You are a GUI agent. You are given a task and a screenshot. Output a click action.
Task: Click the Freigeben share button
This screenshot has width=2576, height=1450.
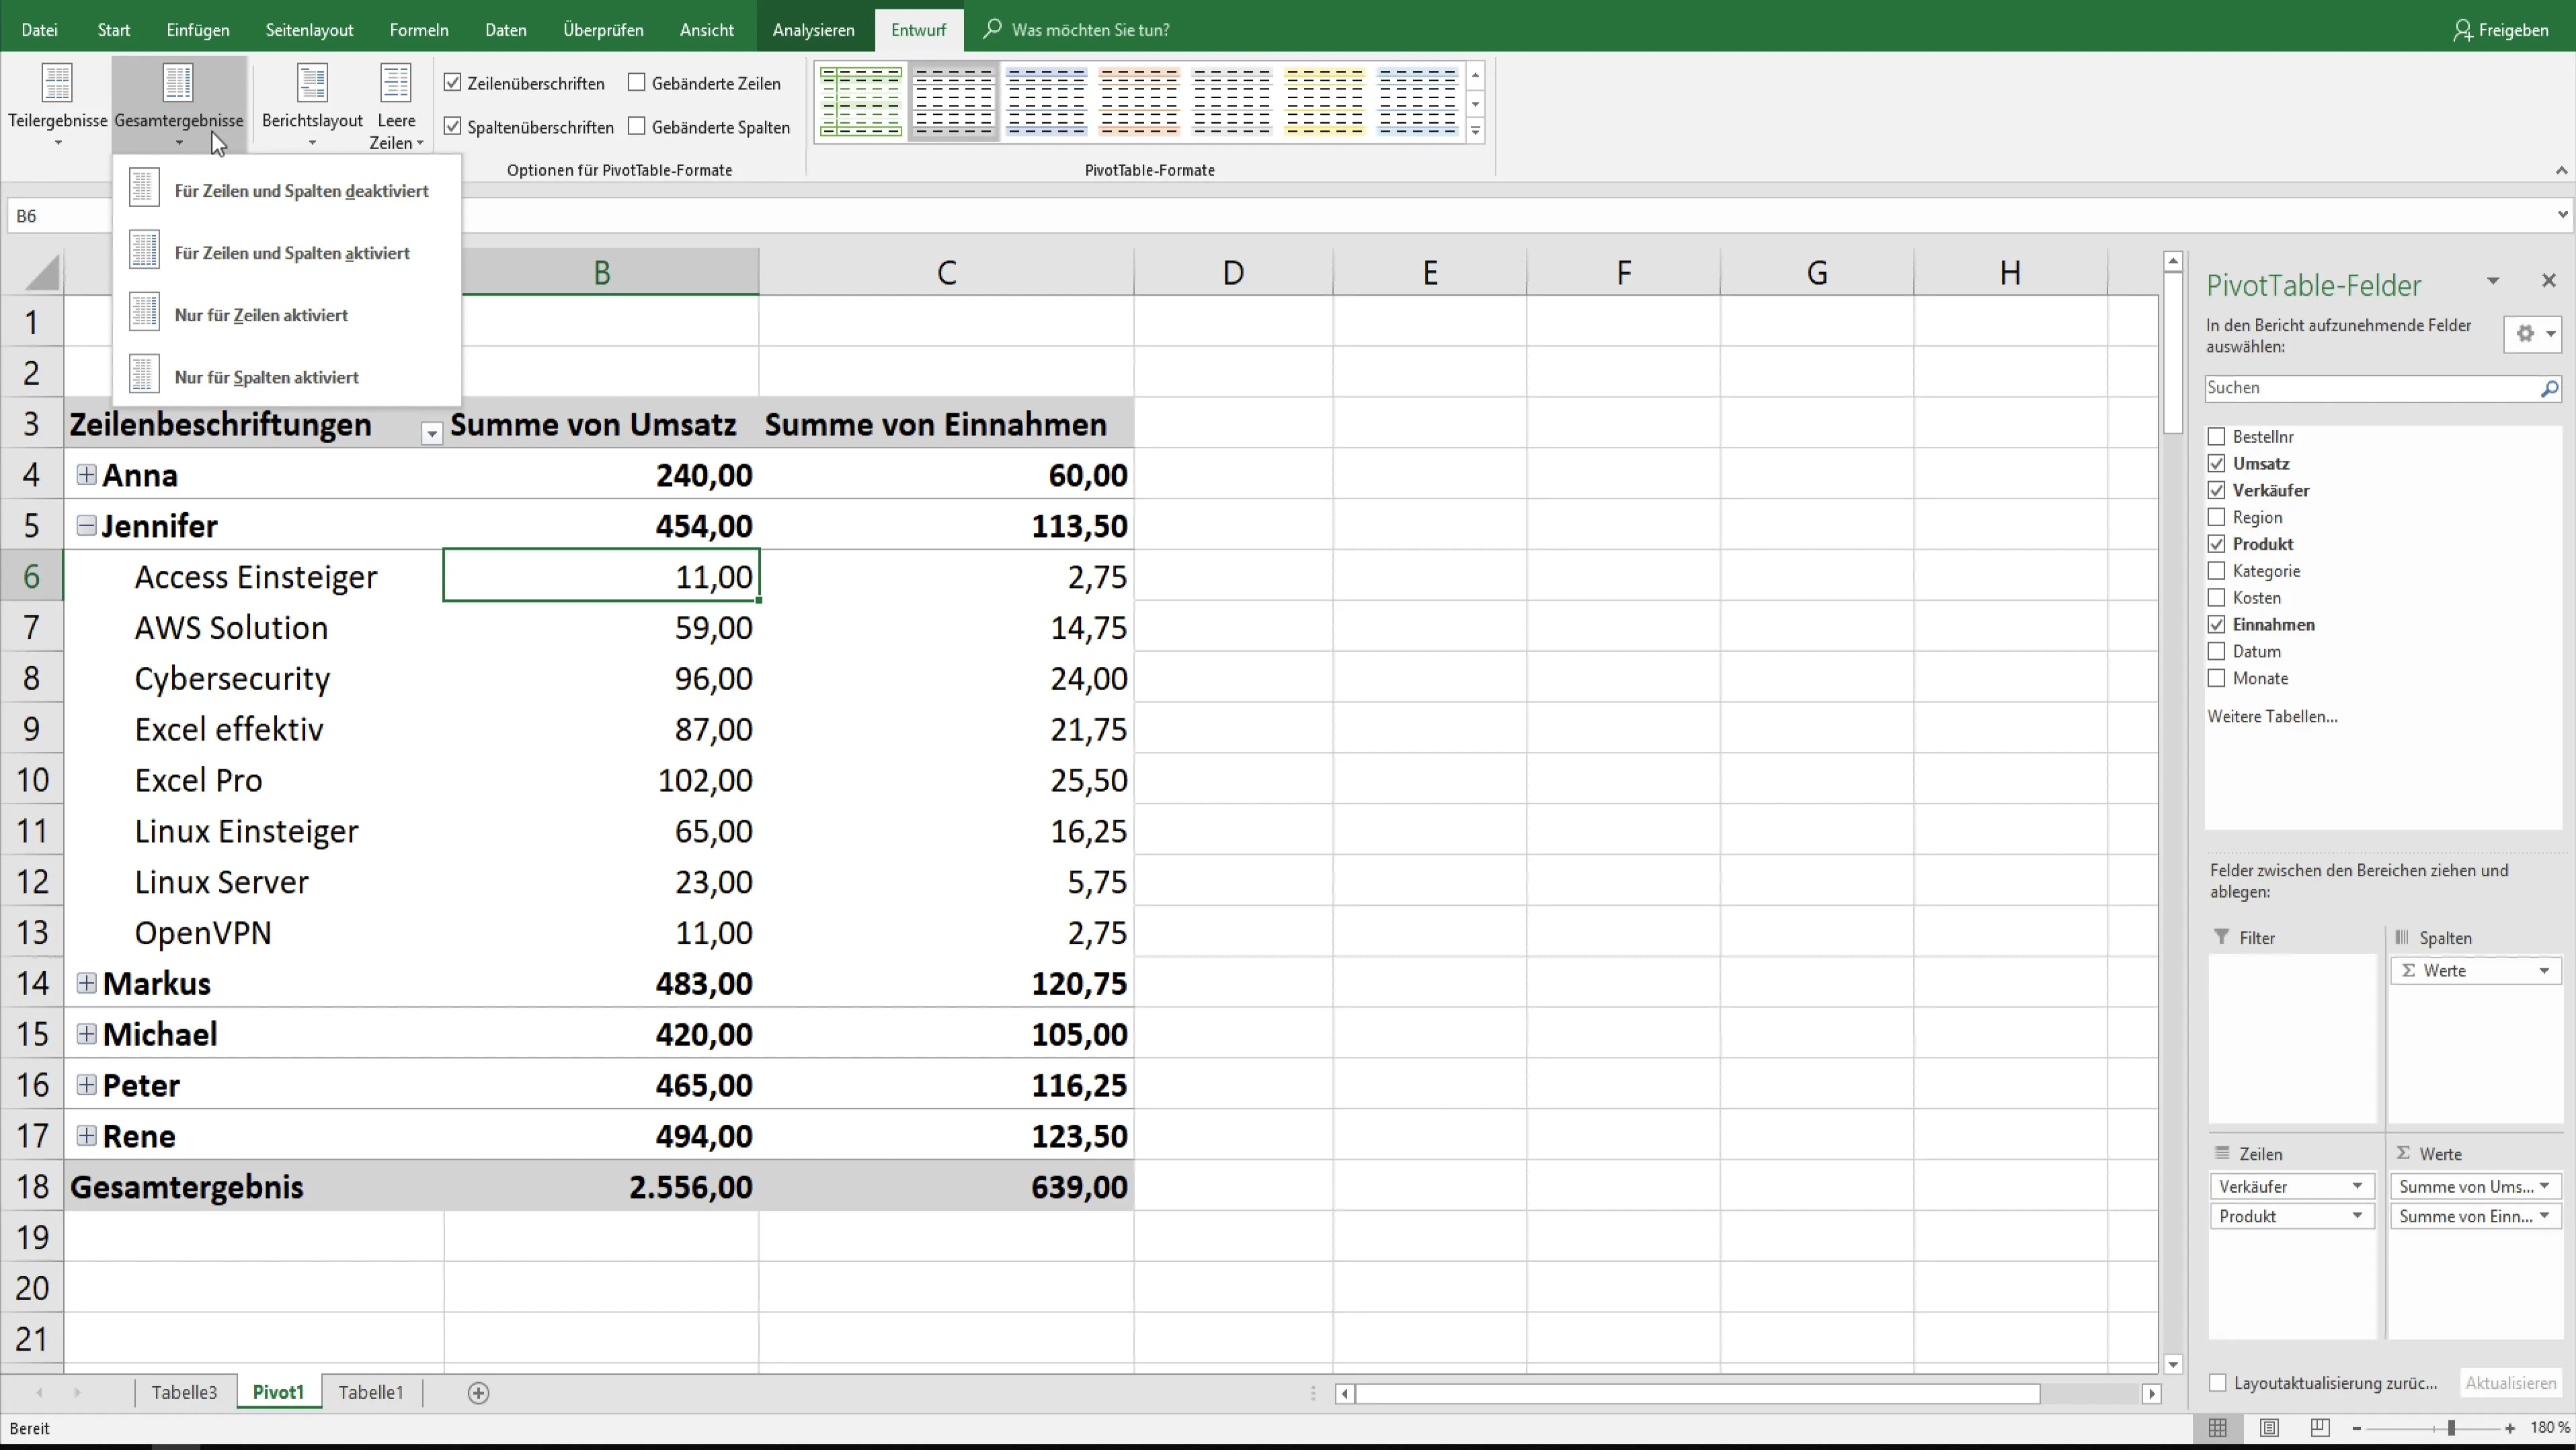click(x=2501, y=30)
